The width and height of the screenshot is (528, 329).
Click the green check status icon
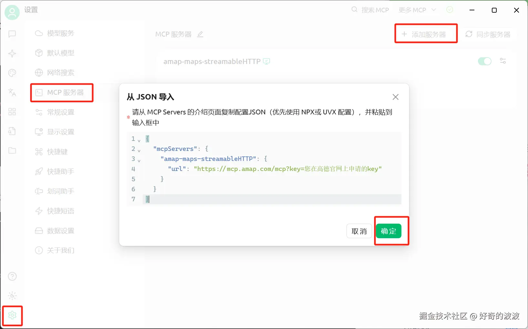[450, 10]
